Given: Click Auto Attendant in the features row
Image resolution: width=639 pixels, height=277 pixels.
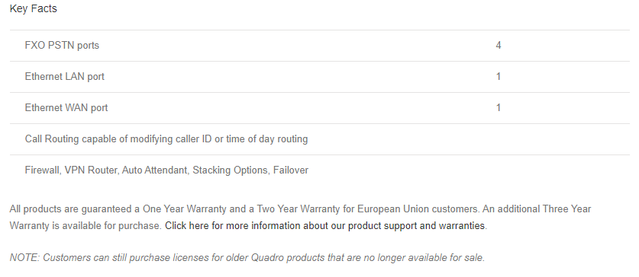Looking at the screenshot, I should [x=154, y=170].
